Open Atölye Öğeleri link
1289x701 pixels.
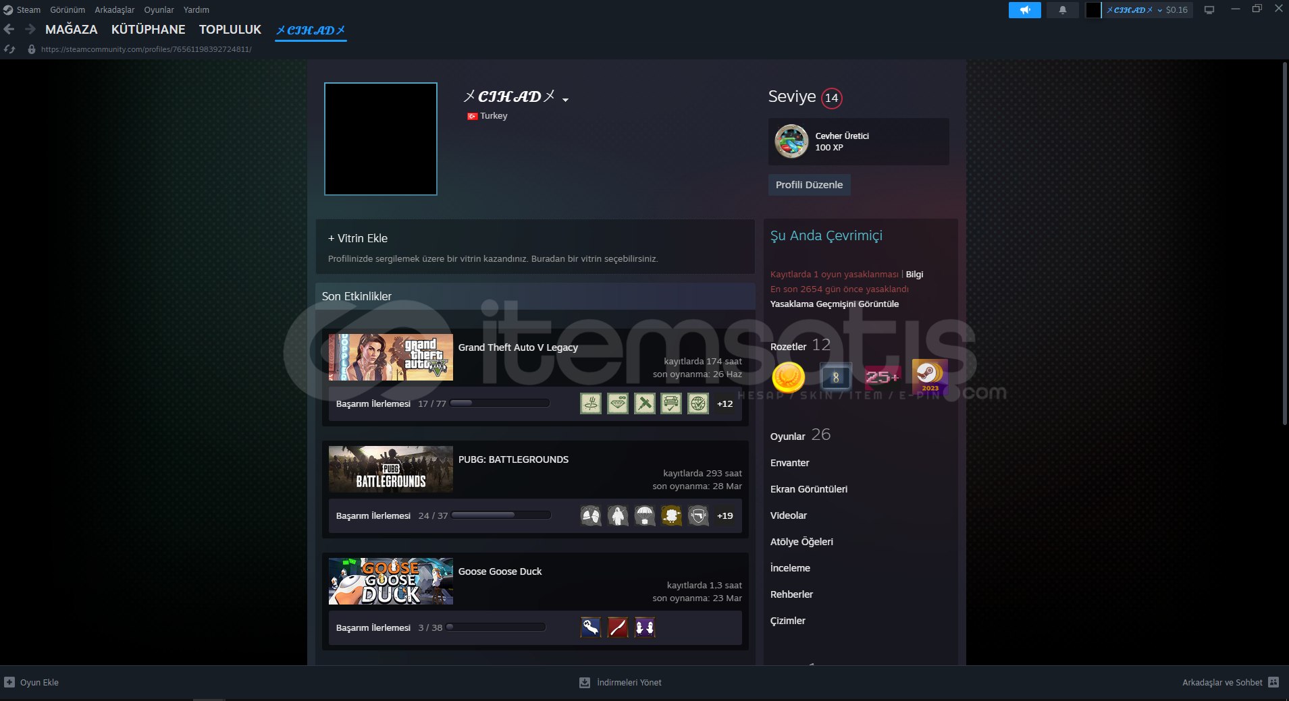click(801, 542)
